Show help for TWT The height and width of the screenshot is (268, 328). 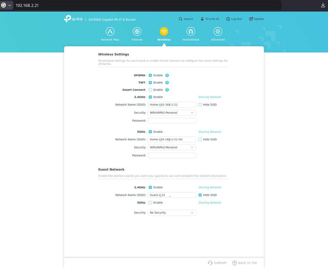pos(167,83)
